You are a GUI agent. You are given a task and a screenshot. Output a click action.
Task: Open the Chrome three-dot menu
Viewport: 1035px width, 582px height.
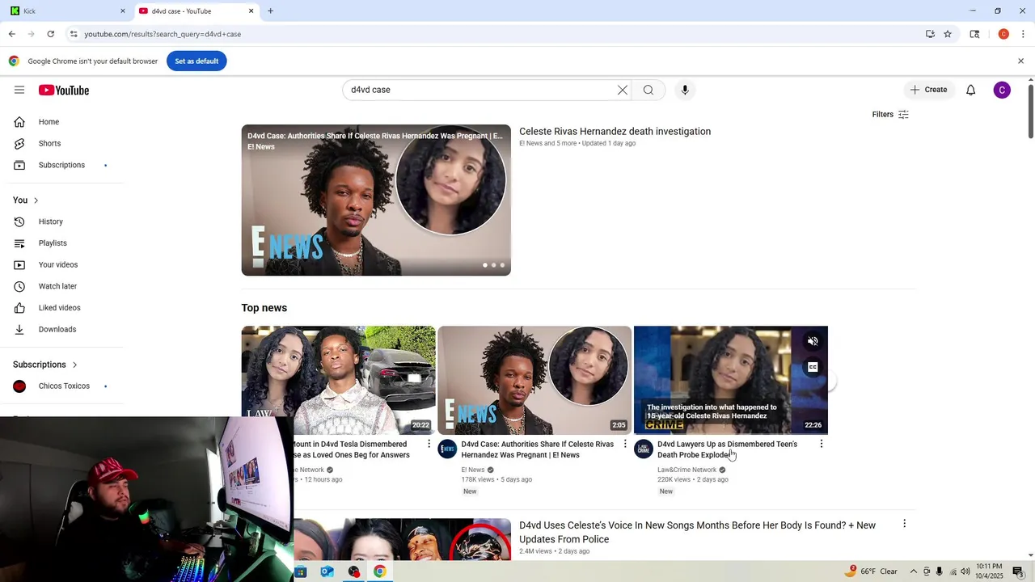click(x=1023, y=34)
